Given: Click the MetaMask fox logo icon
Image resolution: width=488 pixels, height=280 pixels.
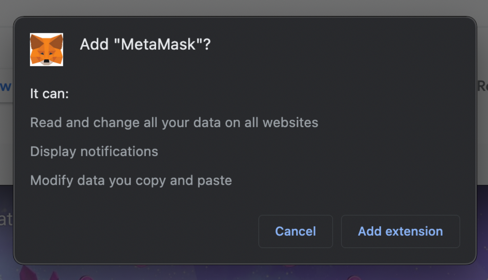Looking at the screenshot, I should click(46, 49).
